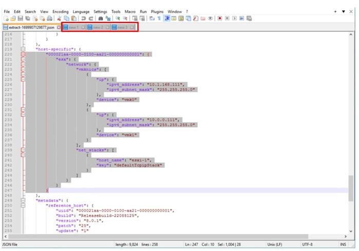Click the Close document toolbar icon

click(x=35, y=18)
